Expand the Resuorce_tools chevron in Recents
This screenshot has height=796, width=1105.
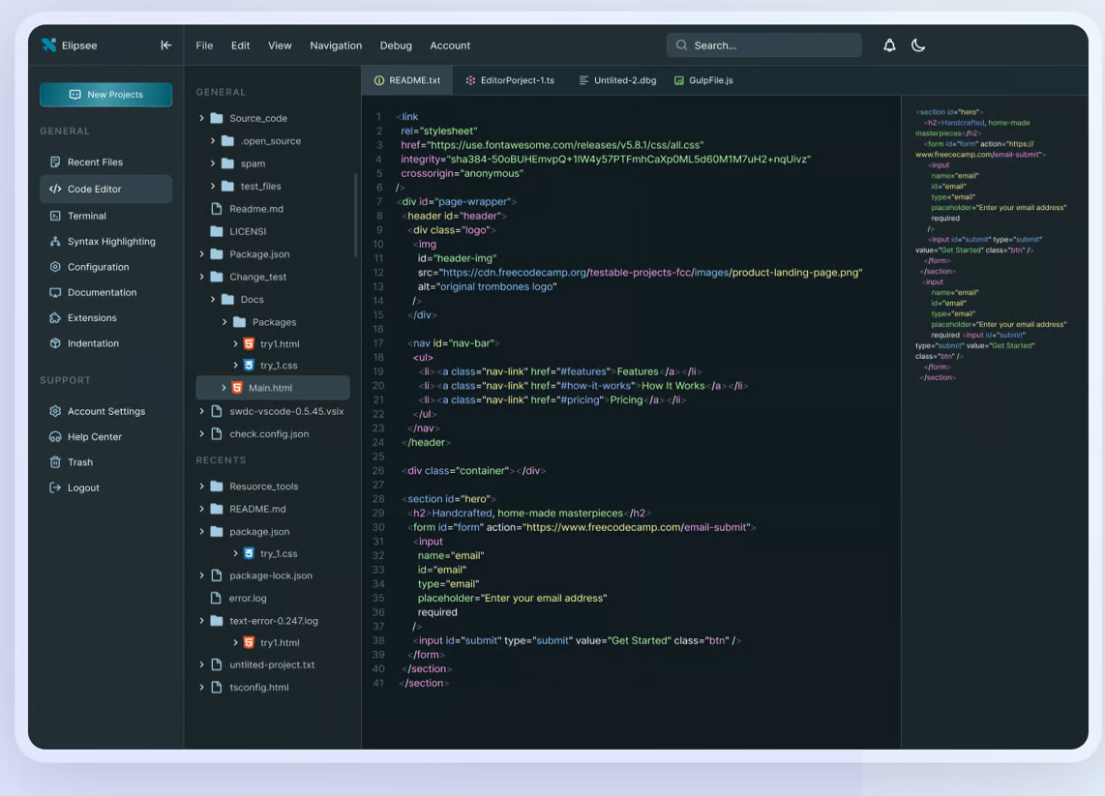201,486
